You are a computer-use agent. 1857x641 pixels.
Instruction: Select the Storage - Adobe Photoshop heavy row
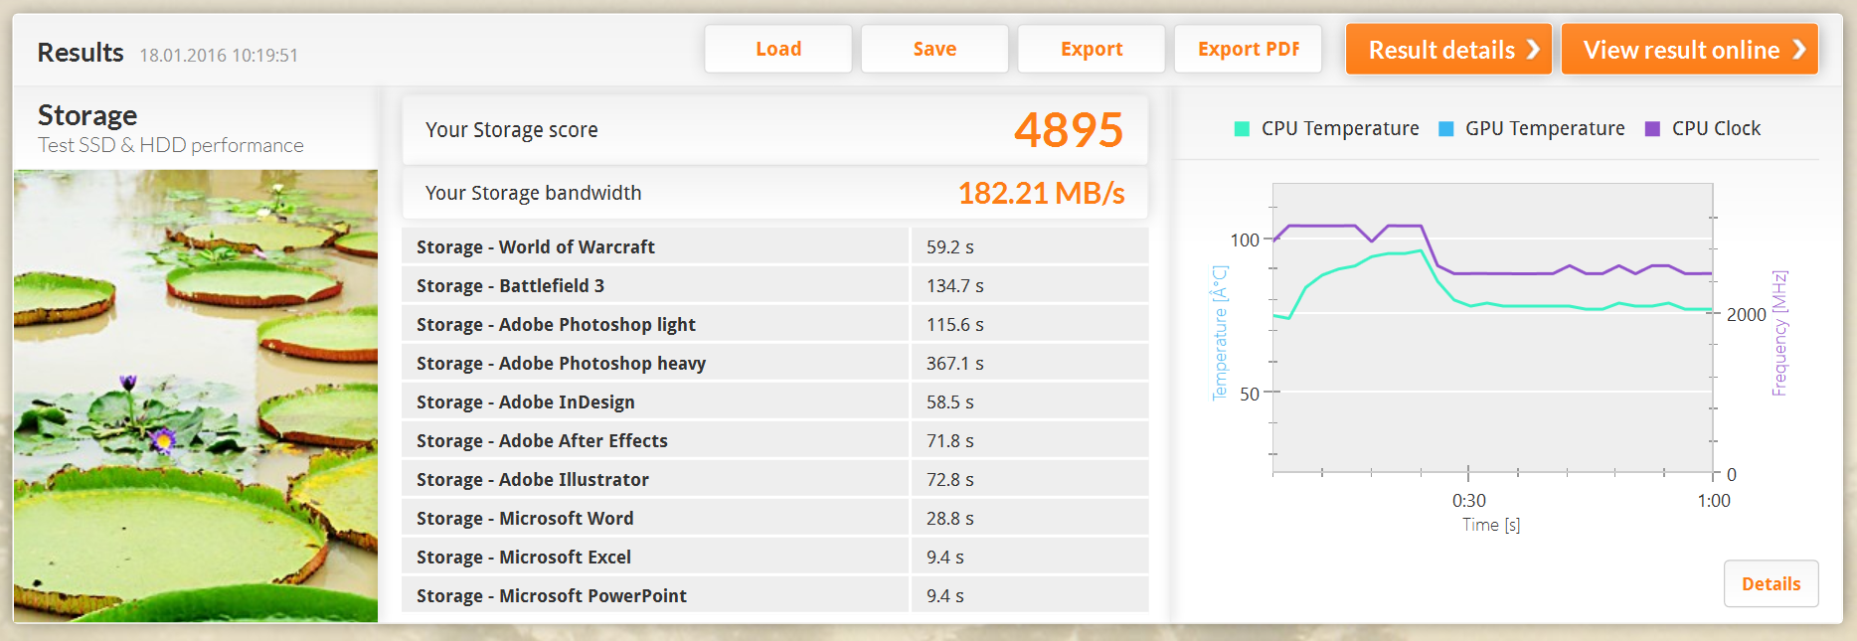tap(775, 363)
